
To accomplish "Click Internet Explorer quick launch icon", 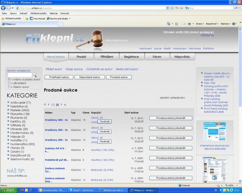I will coord(31,190).
